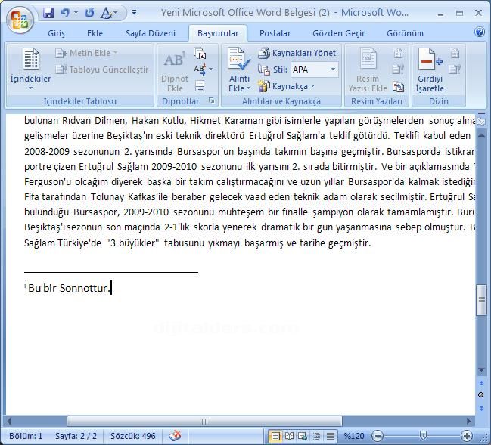Click the zoom in plus button
The image size is (491, 445).
467,436
